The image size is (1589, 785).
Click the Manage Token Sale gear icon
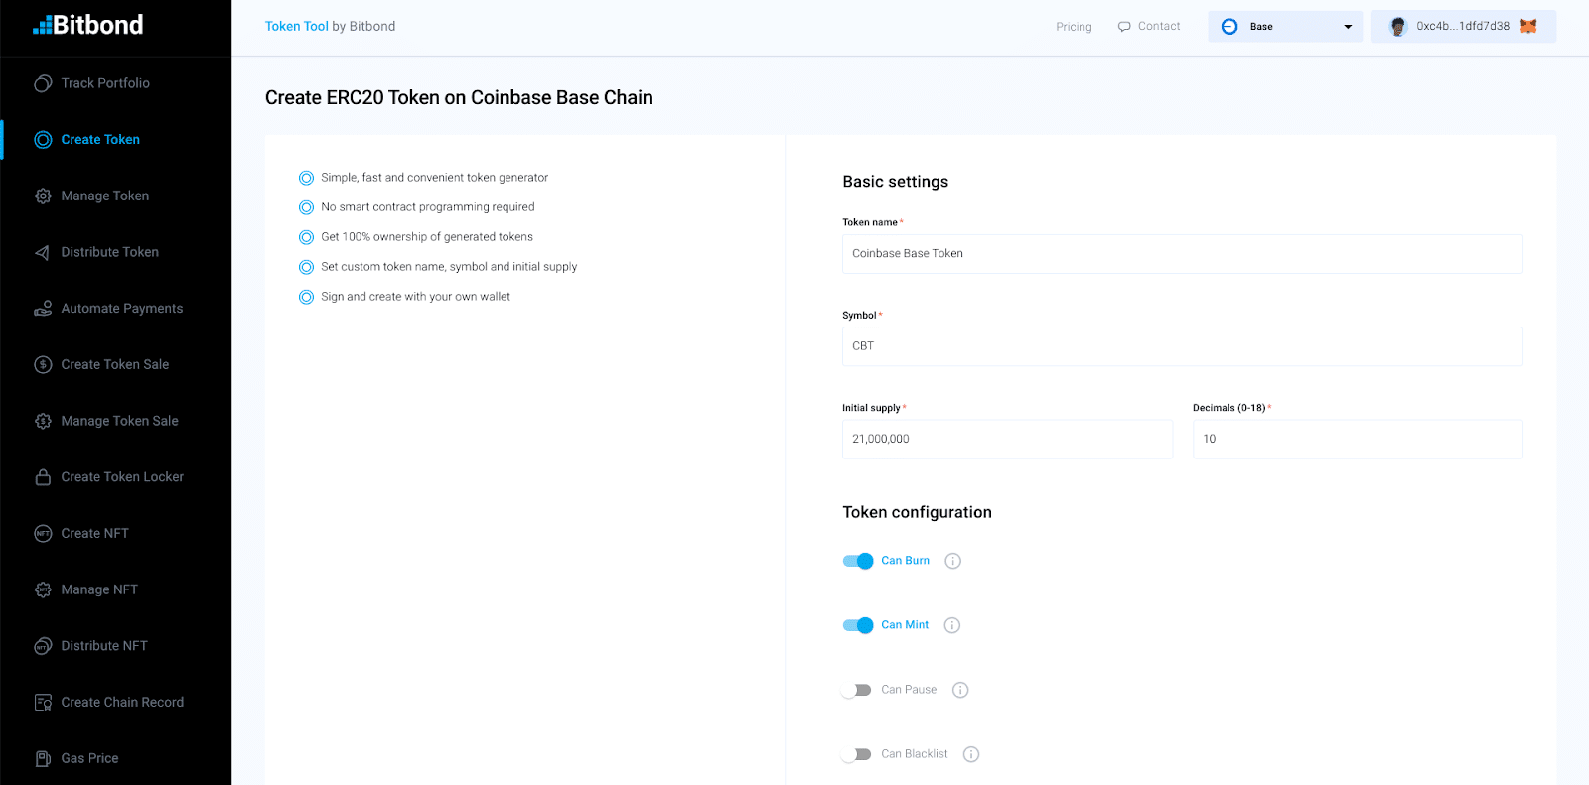(43, 421)
